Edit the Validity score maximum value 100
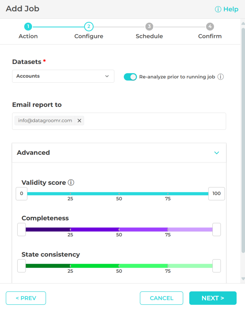This screenshot has width=245, height=309. [x=216, y=193]
